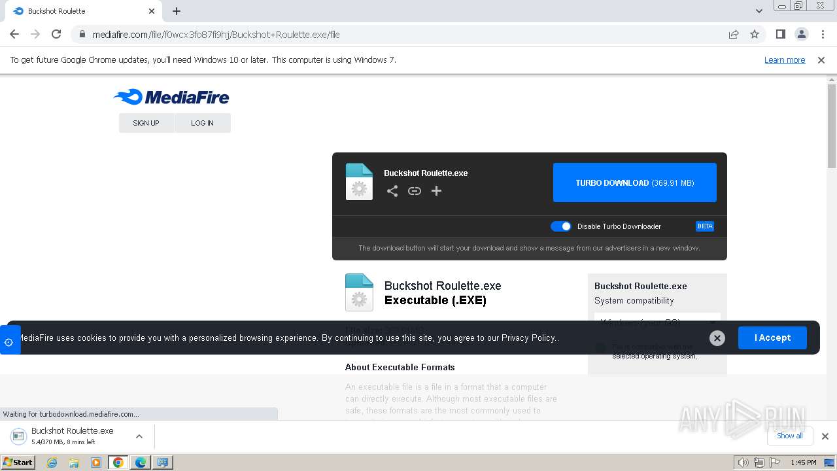Copy link using the chain icon
The width and height of the screenshot is (837, 471).
pyautogui.click(x=415, y=191)
